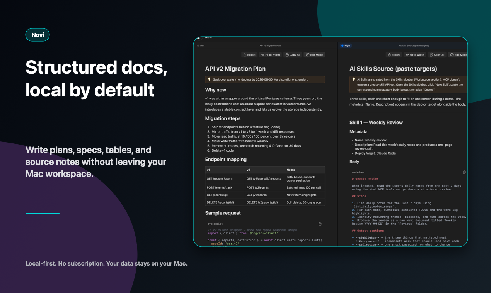Viewport: 491px width, 293px height.
Task: Click the 'Batched, max 100 per call' cell
Action: (x=305, y=187)
